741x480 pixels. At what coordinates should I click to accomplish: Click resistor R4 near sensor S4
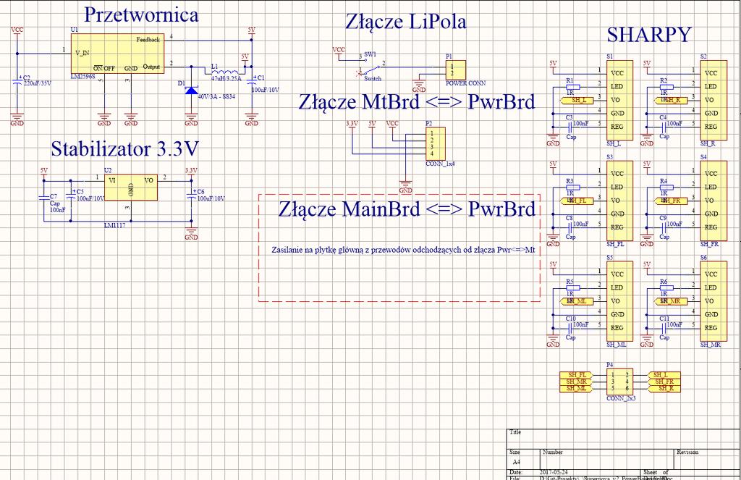(666, 188)
